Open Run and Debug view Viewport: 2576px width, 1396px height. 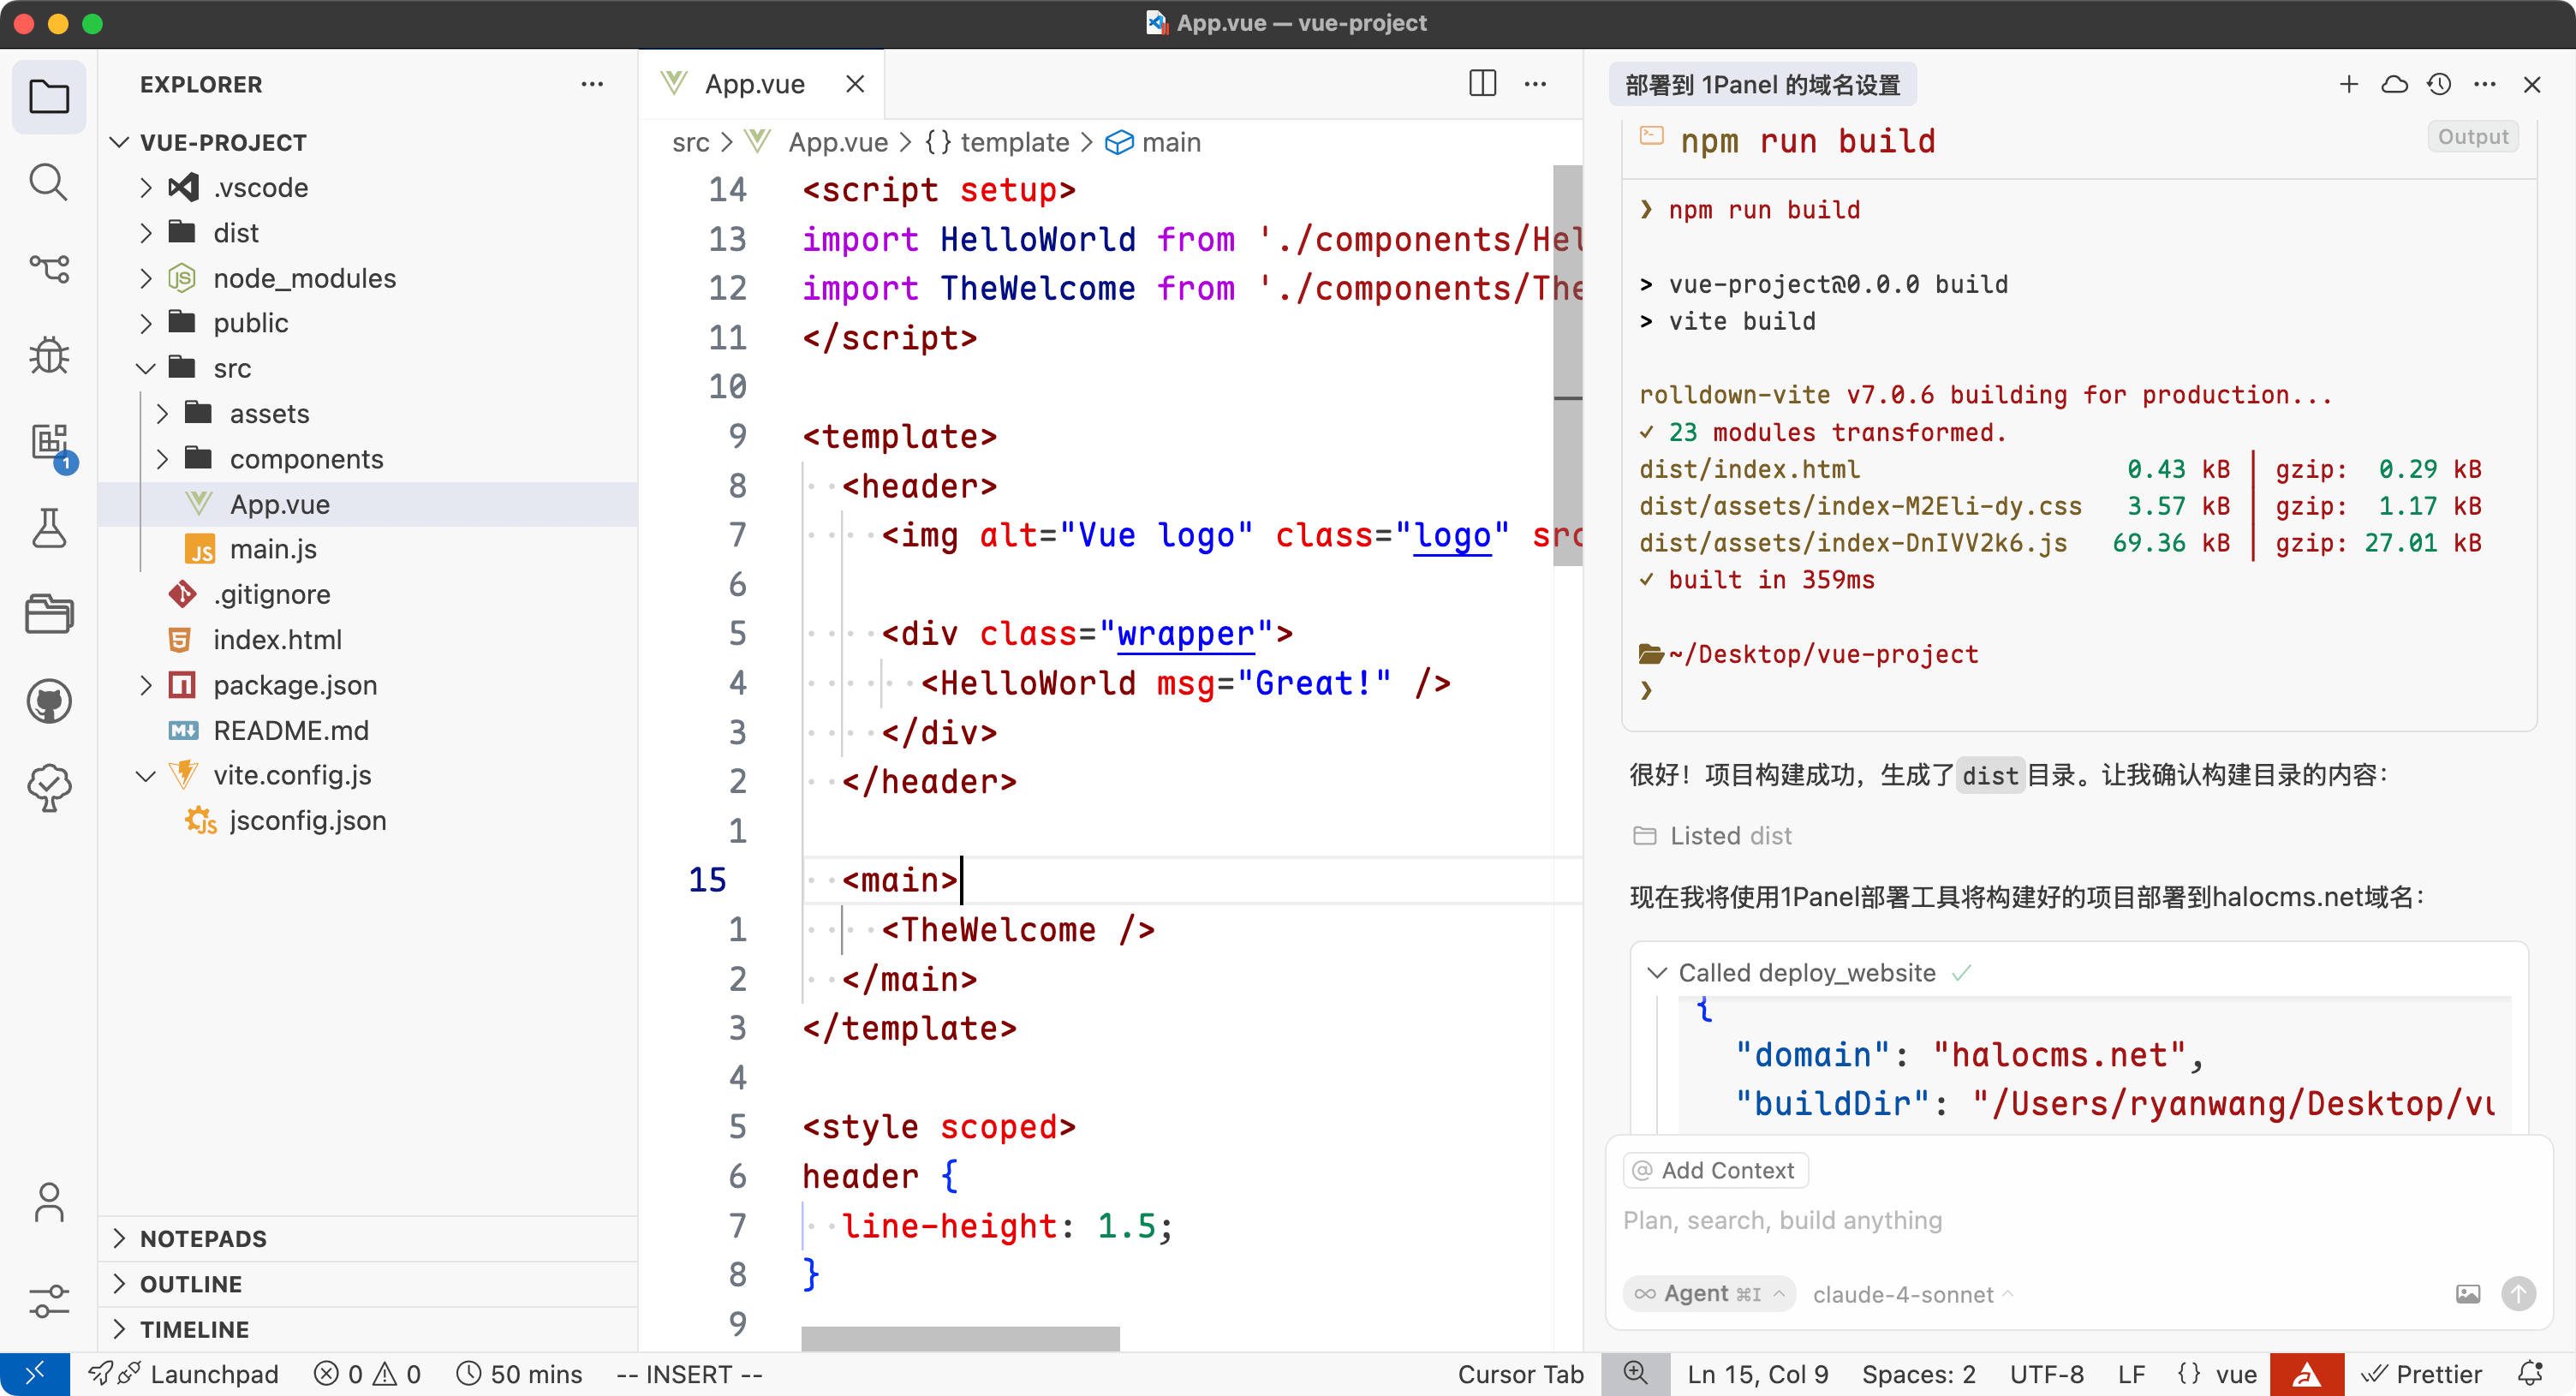click(48, 356)
